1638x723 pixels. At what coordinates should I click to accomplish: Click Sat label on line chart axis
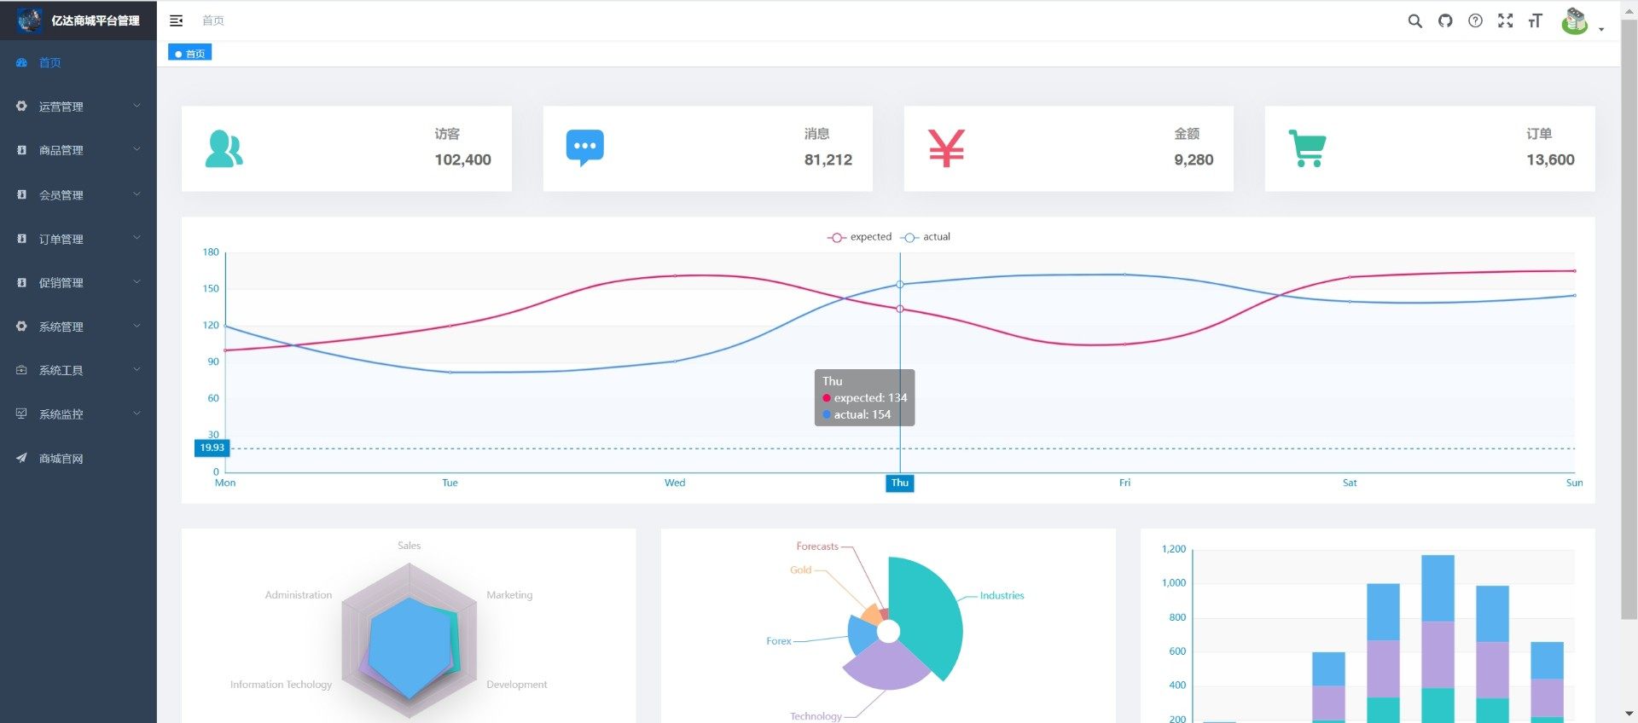point(1350,483)
